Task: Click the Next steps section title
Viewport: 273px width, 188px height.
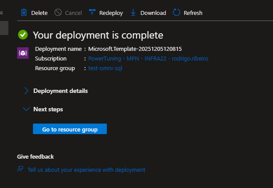Action: pos(48,109)
